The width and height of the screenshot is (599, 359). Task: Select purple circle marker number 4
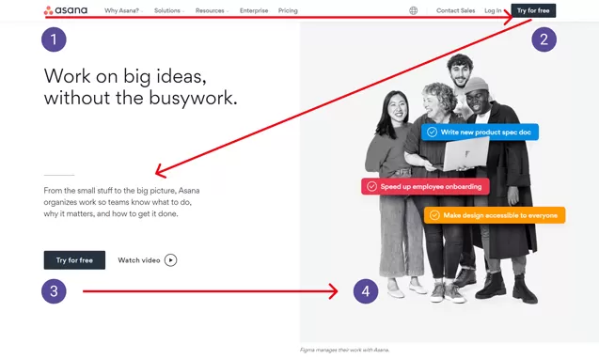(366, 291)
